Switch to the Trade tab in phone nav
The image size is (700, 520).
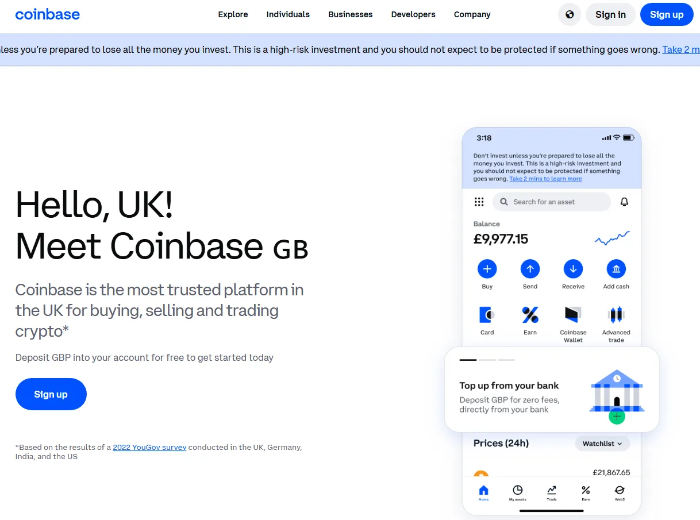[x=552, y=492]
